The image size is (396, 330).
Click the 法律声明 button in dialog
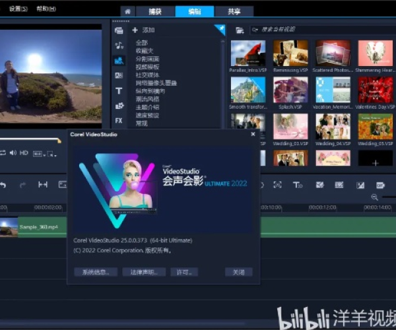[144, 272]
